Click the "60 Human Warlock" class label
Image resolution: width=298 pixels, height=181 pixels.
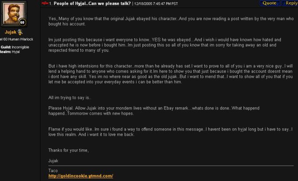click(x=18, y=39)
